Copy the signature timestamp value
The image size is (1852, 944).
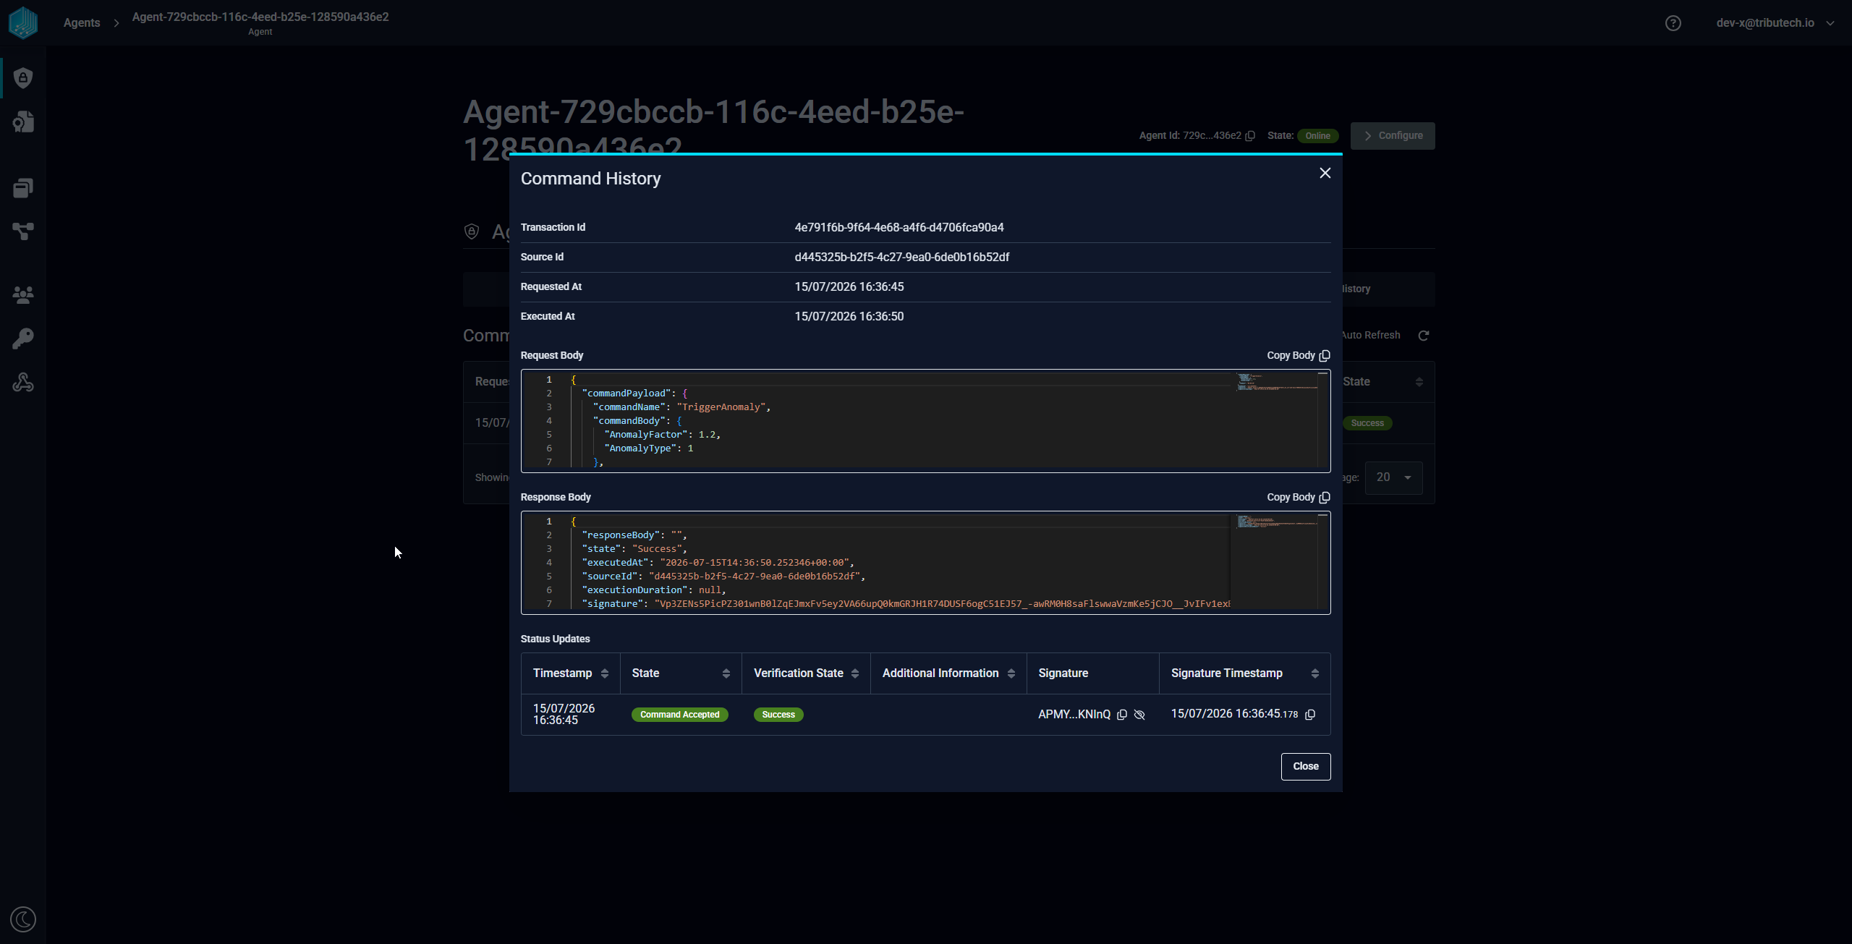click(1310, 715)
